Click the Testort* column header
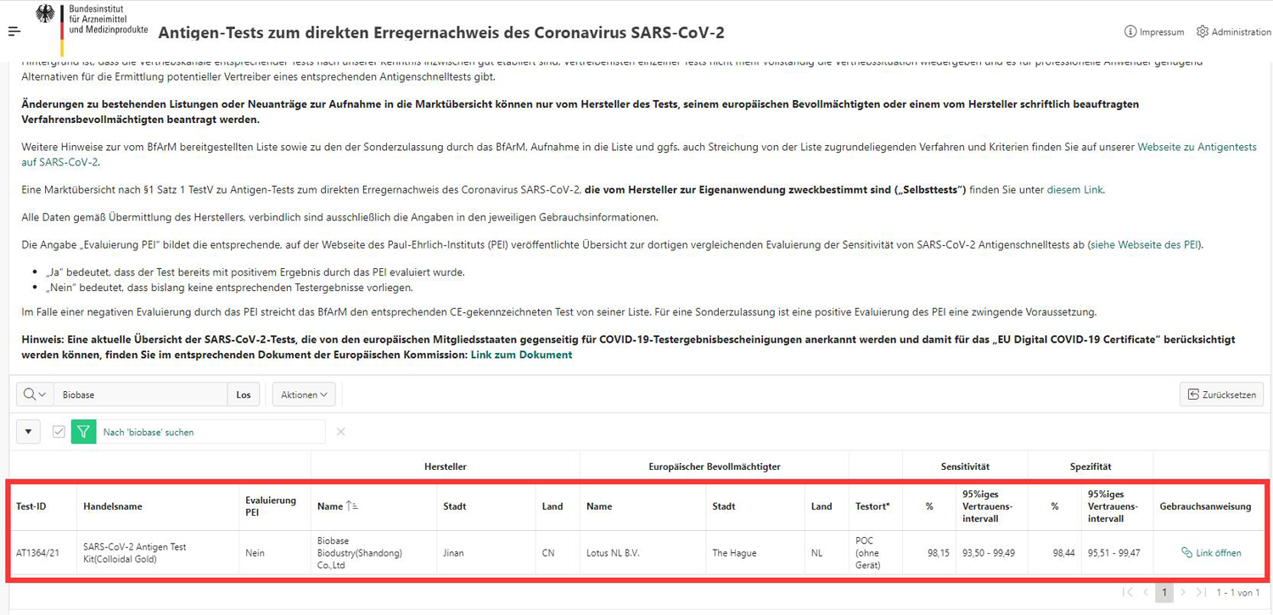 [x=875, y=506]
